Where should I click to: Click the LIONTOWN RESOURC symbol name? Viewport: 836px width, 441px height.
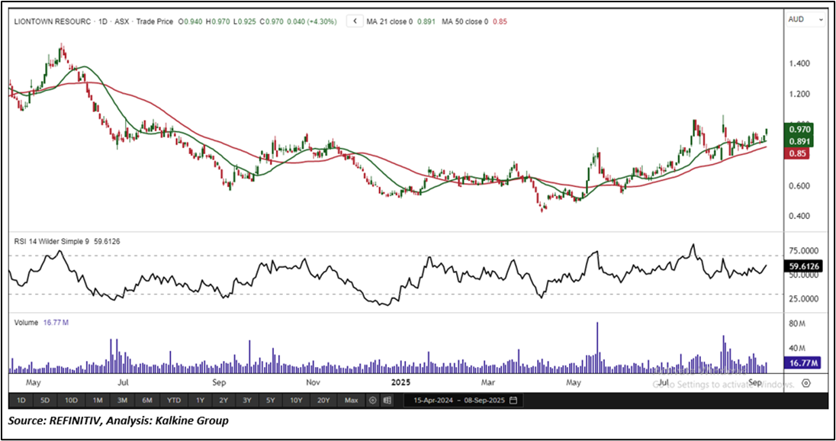click(52, 22)
